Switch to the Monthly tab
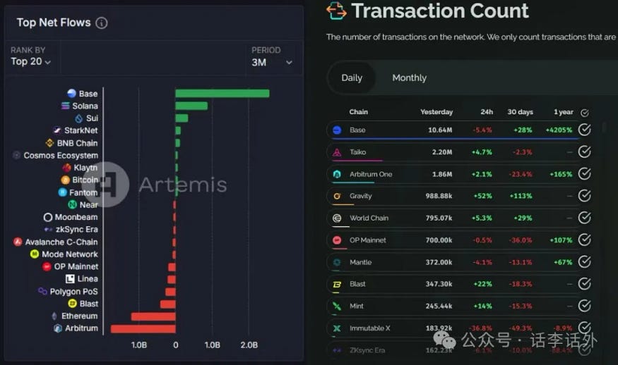This screenshot has width=618, height=365. (x=409, y=78)
